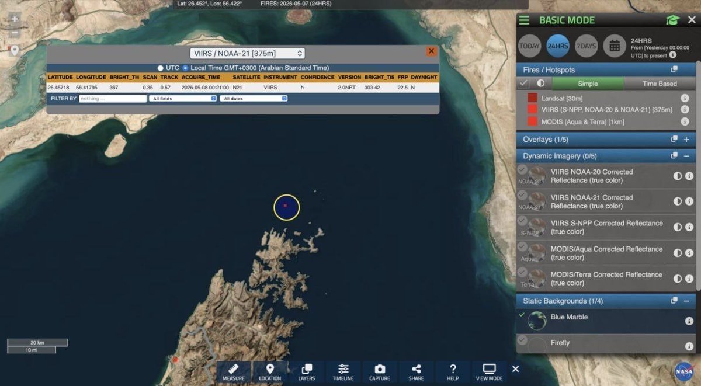
Task: Open info for VIIRS NOAA-20 Corrected Reflectance
Action: coord(689,176)
